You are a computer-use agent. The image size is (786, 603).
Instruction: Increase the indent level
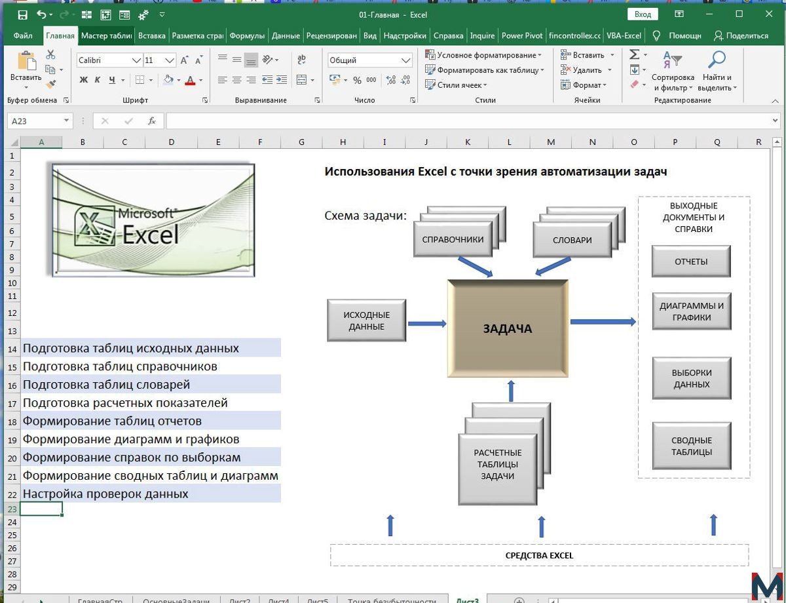coord(282,80)
